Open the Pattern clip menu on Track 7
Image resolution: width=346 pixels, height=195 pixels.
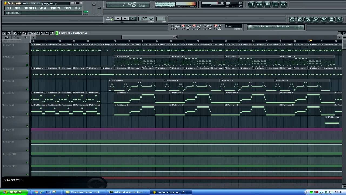coord(327,117)
